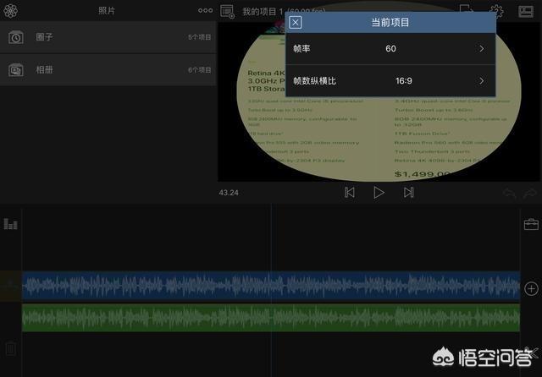The height and width of the screenshot is (377, 542).
Task: Open the audio mixer levels icon
Action: [10, 224]
